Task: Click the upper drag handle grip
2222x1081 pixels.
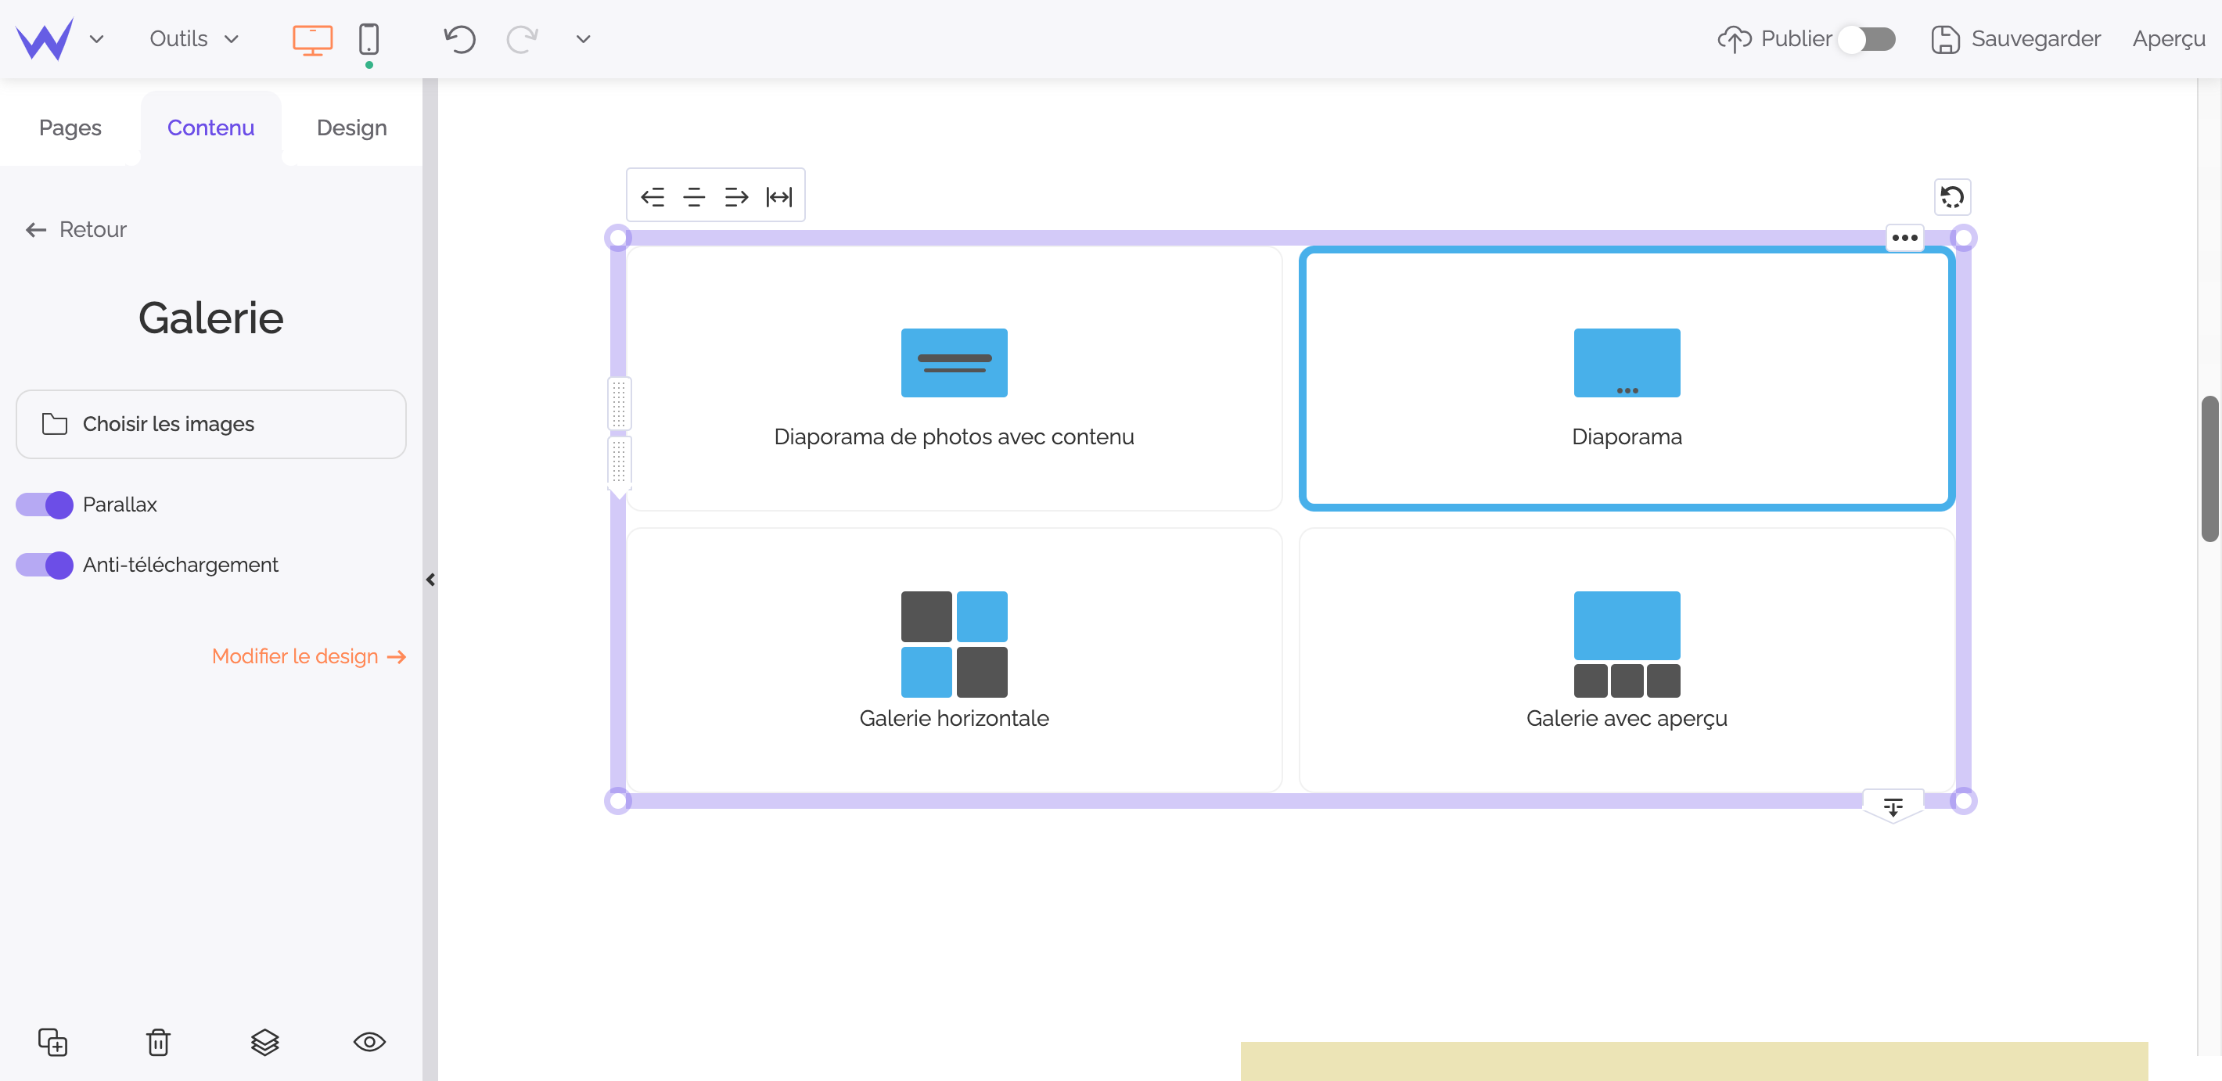Action: 618,404
